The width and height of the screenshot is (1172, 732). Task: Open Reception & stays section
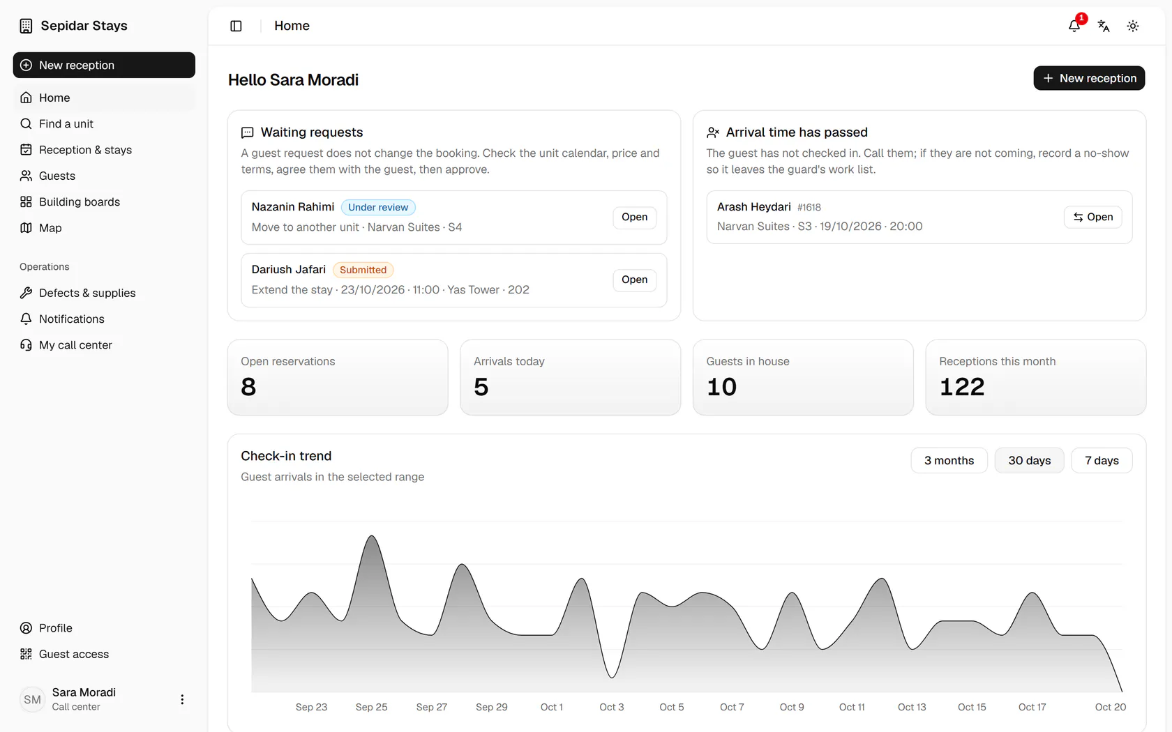pos(104,150)
